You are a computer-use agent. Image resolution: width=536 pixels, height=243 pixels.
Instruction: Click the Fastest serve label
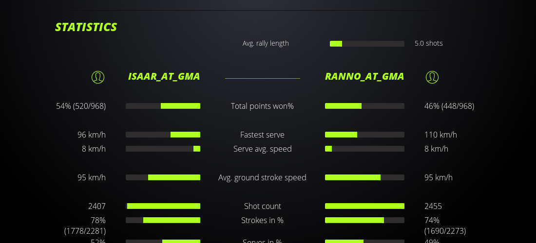pos(262,135)
